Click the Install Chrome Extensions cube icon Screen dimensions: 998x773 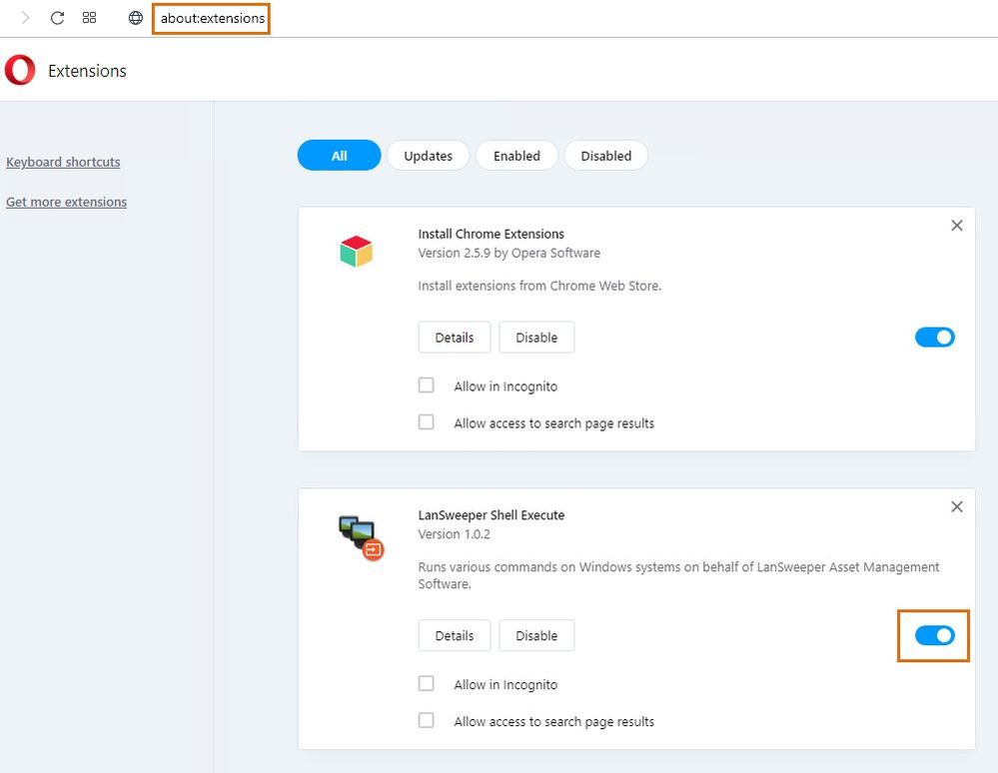click(x=356, y=252)
